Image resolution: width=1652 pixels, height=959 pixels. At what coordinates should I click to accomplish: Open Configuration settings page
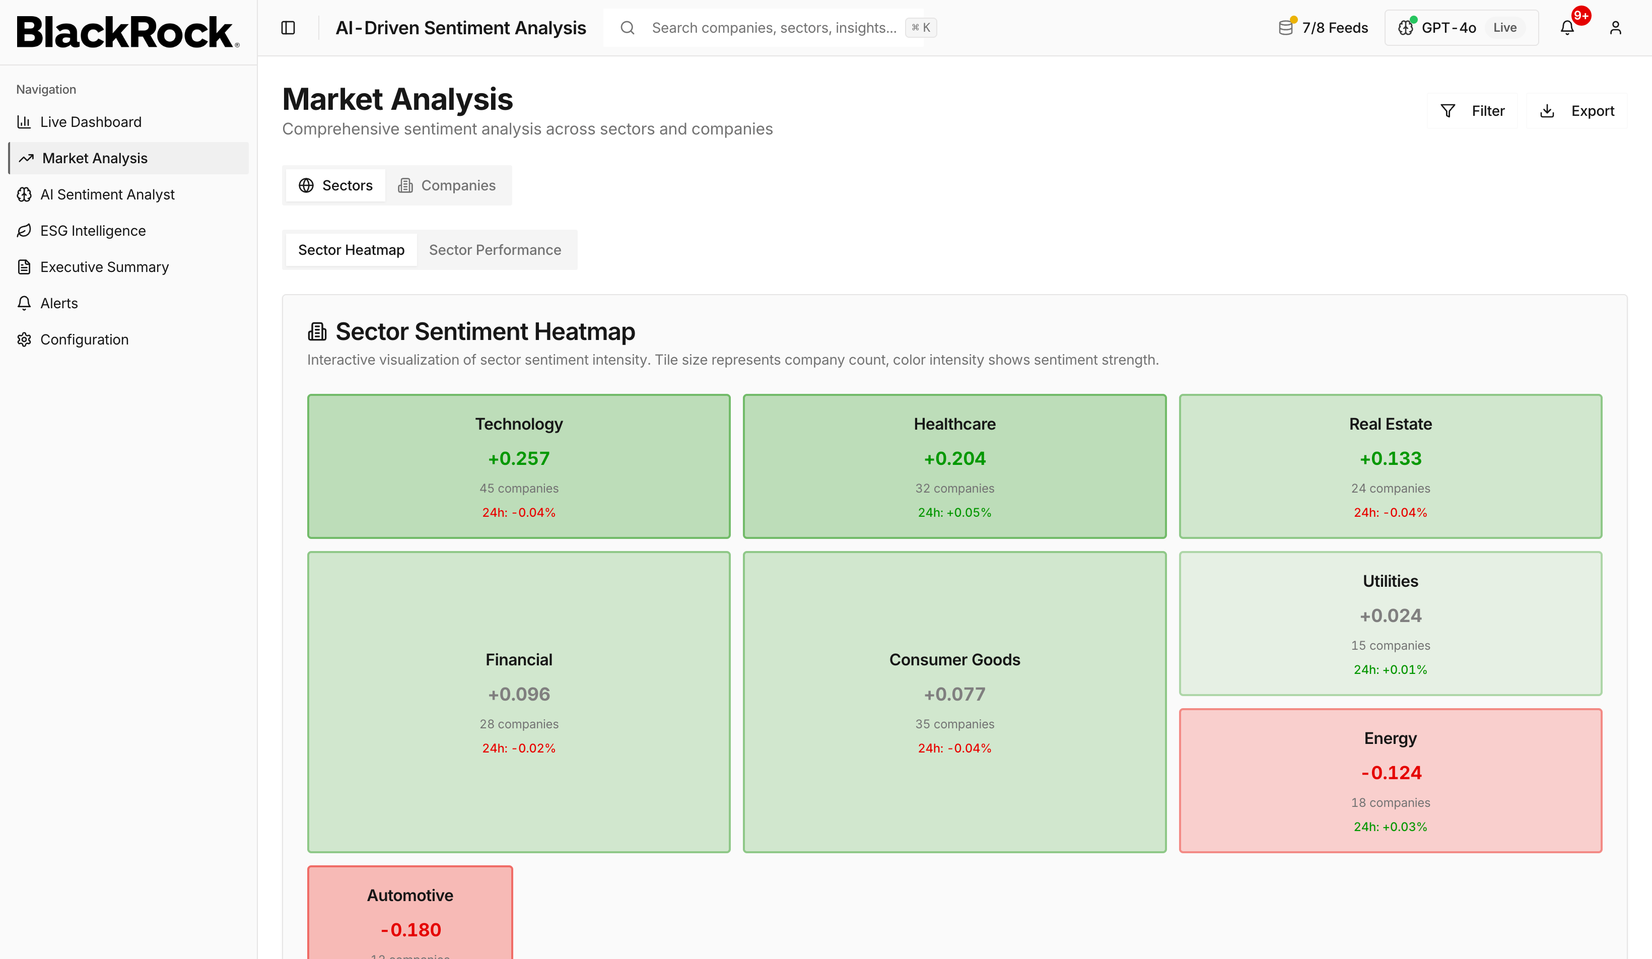click(x=128, y=339)
